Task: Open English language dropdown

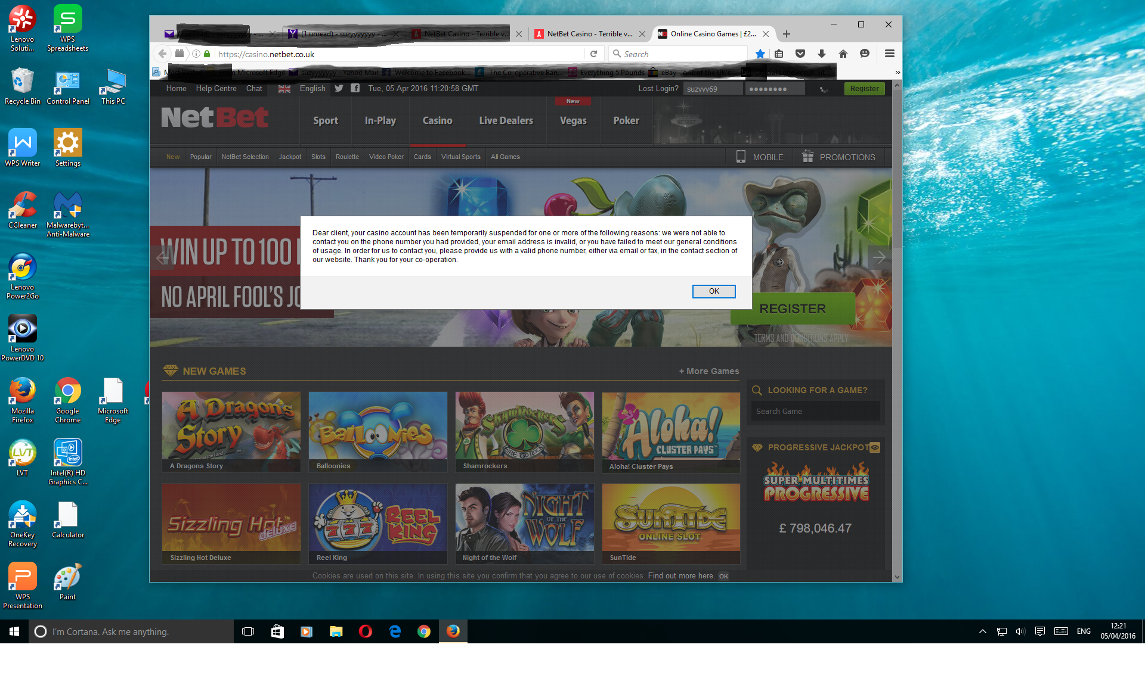Action: point(312,88)
